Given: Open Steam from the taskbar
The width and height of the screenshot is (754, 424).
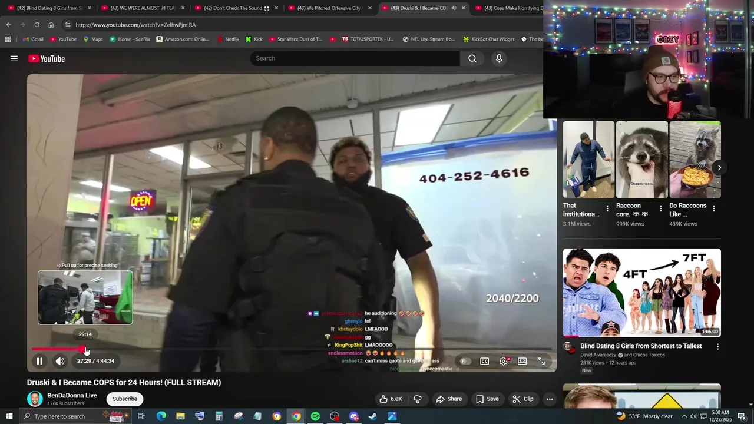Looking at the screenshot, I should 373,416.
